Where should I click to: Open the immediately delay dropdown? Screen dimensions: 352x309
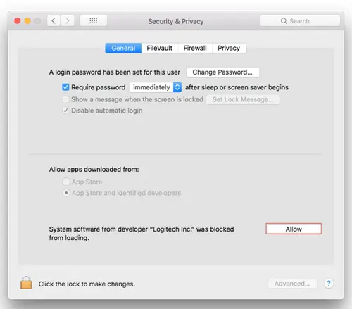point(156,87)
